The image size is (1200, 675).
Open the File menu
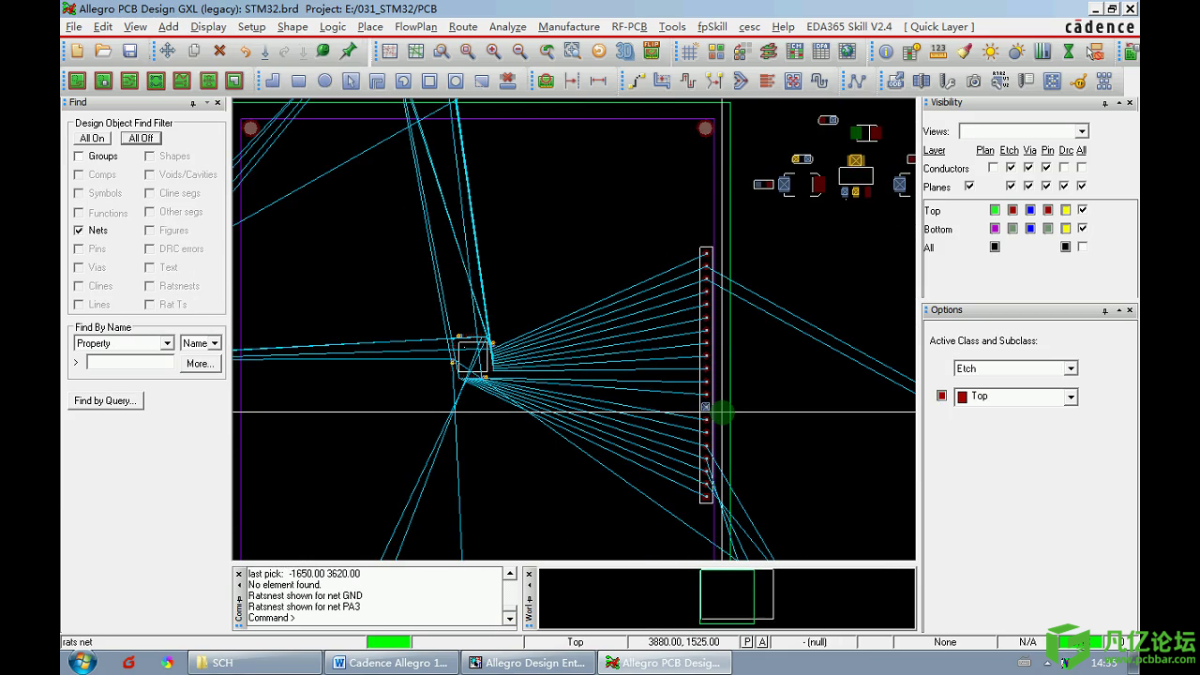pos(74,27)
